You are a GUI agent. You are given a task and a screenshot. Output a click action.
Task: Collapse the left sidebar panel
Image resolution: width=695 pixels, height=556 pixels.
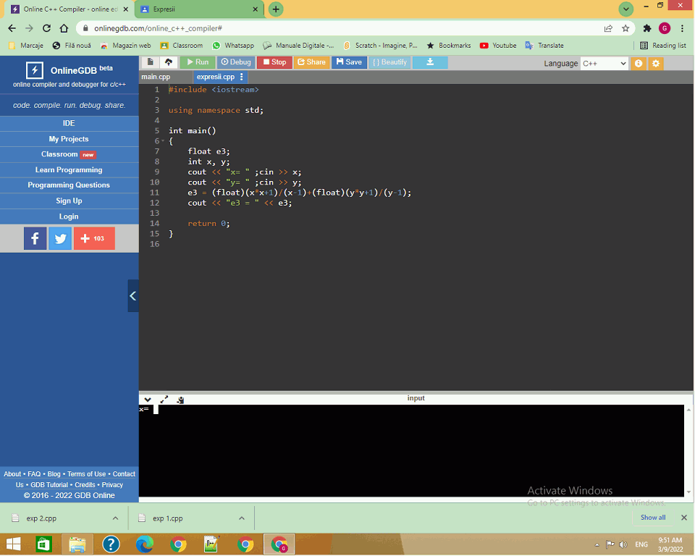[132, 295]
